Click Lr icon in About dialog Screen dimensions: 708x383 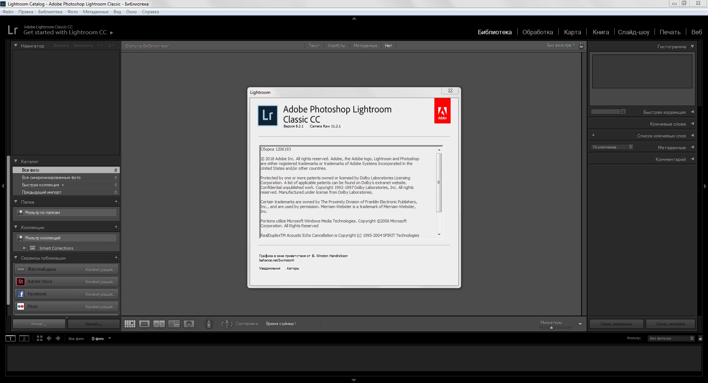pyautogui.click(x=267, y=115)
